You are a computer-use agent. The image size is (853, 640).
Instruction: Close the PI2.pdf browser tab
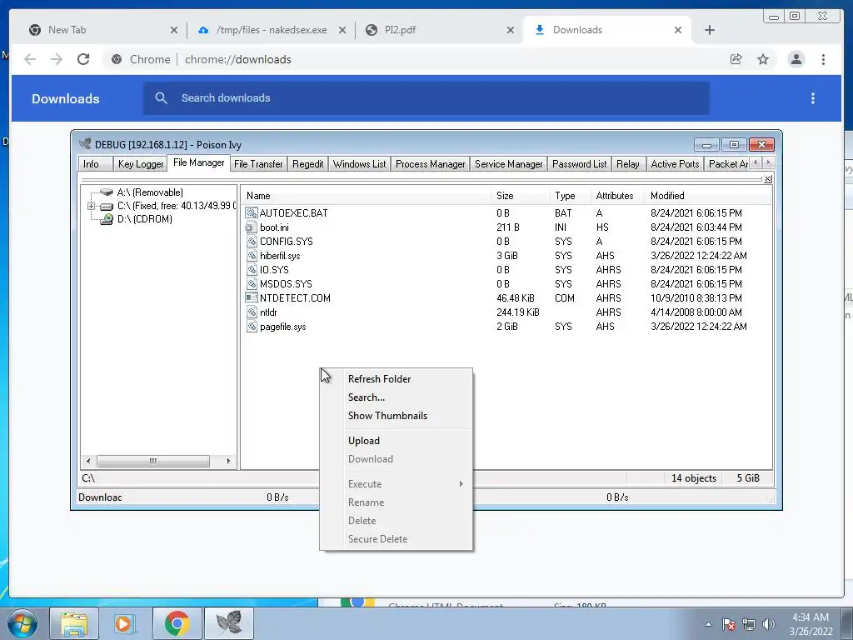[511, 30]
